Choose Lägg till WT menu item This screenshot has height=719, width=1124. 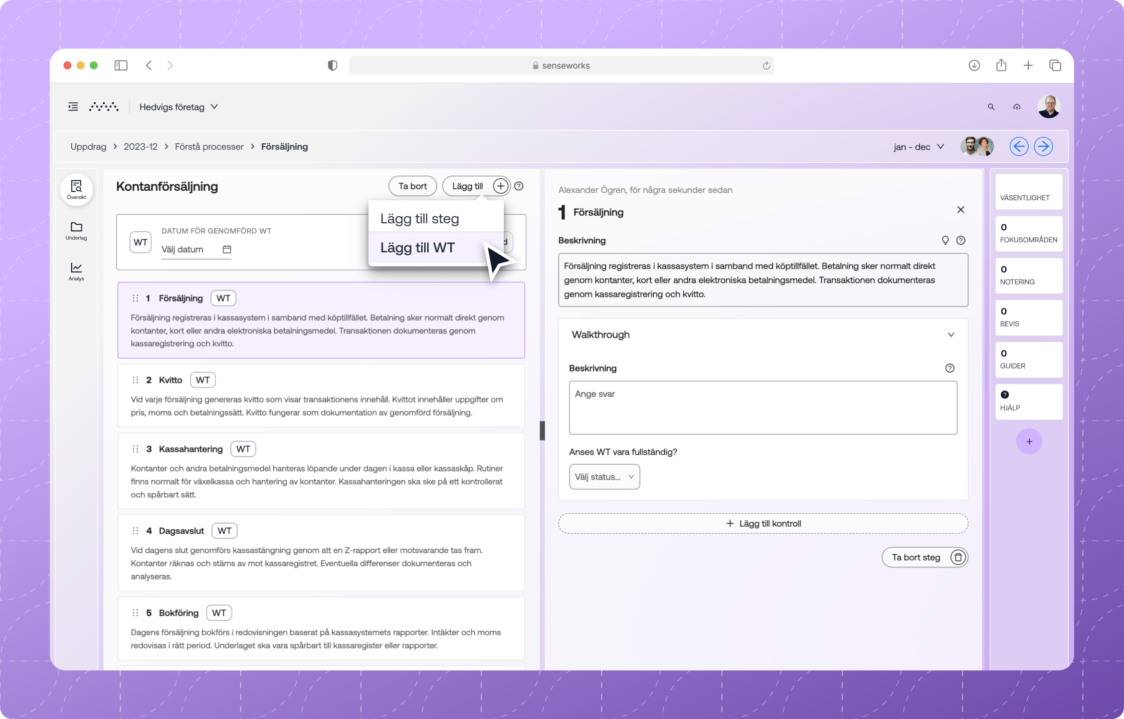(418, 248)
